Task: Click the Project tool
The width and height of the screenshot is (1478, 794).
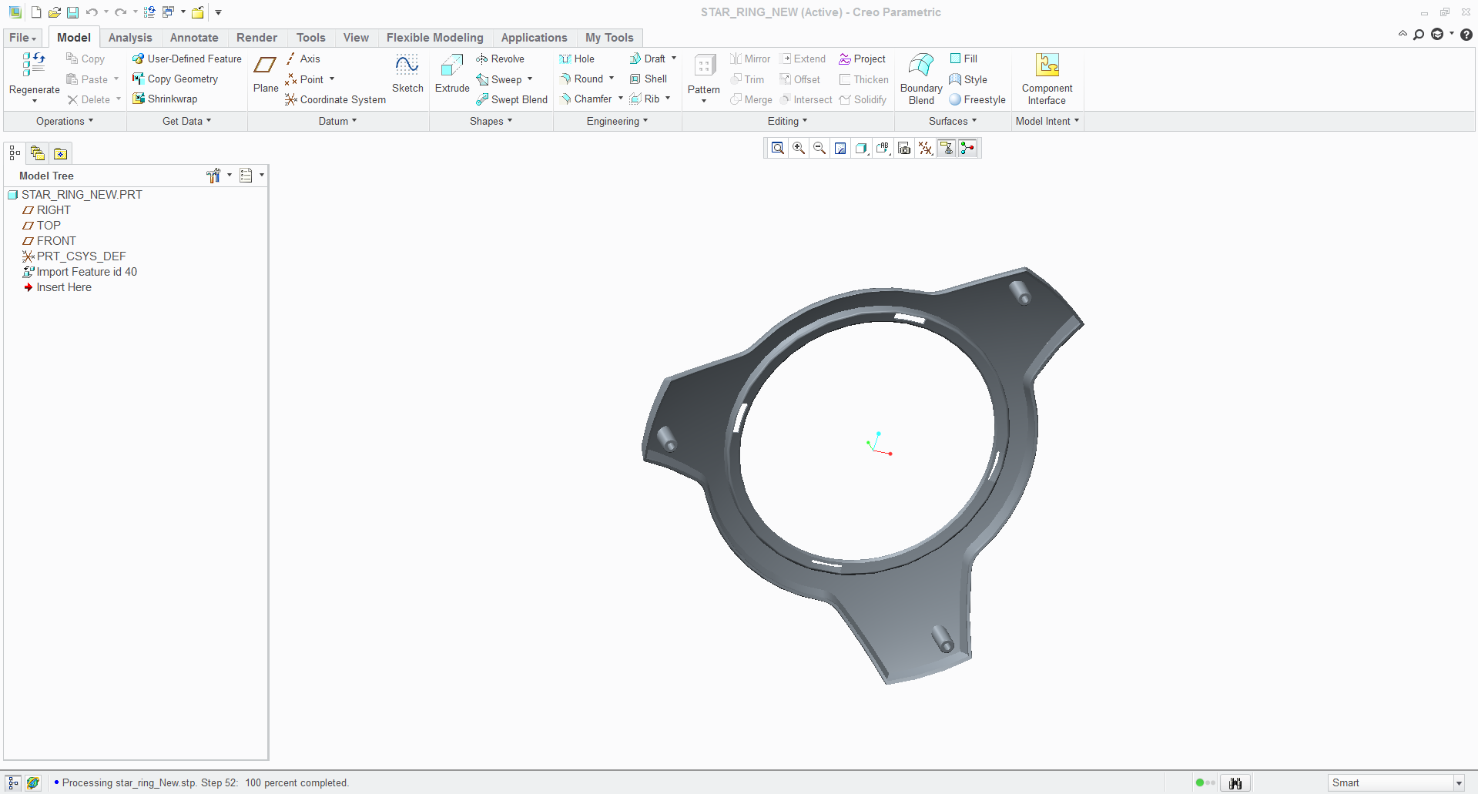Action: (862, 59)
